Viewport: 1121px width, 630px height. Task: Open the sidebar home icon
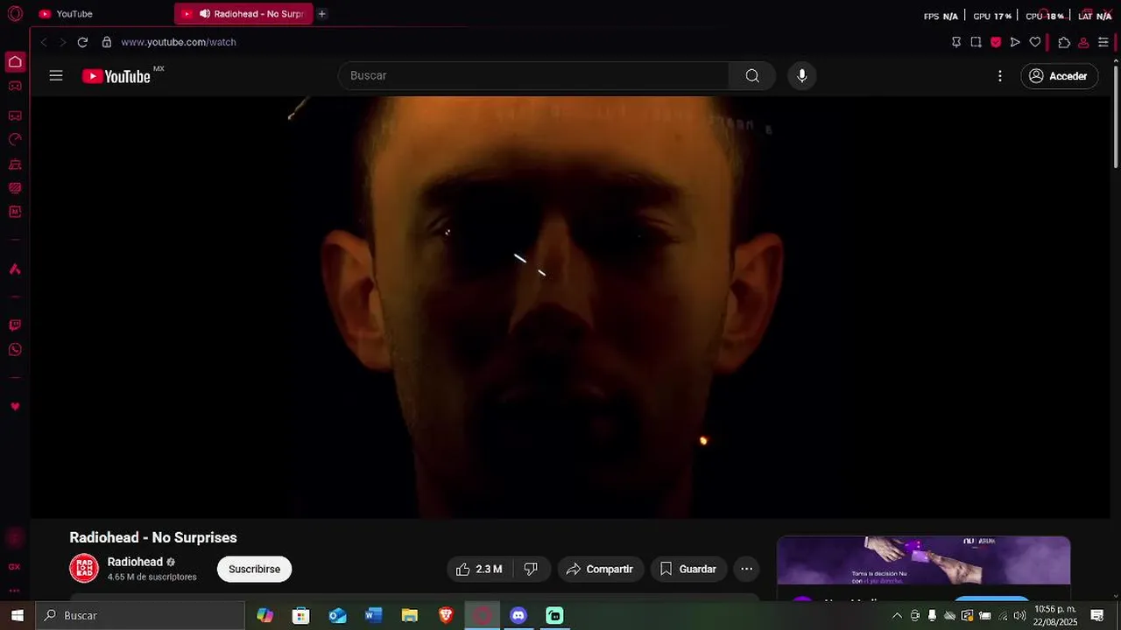[15, 62]
